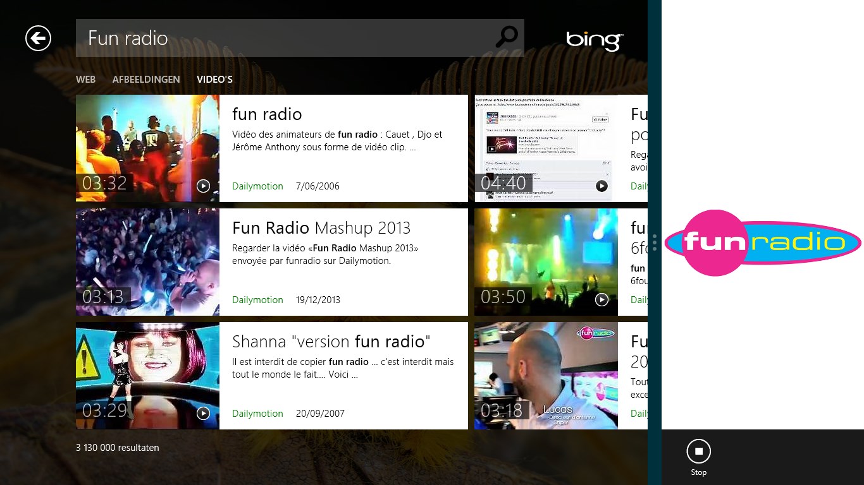Click the date 20/09/2007
Viewport: 864px width, 485px height.
click(x=320, y=413)
